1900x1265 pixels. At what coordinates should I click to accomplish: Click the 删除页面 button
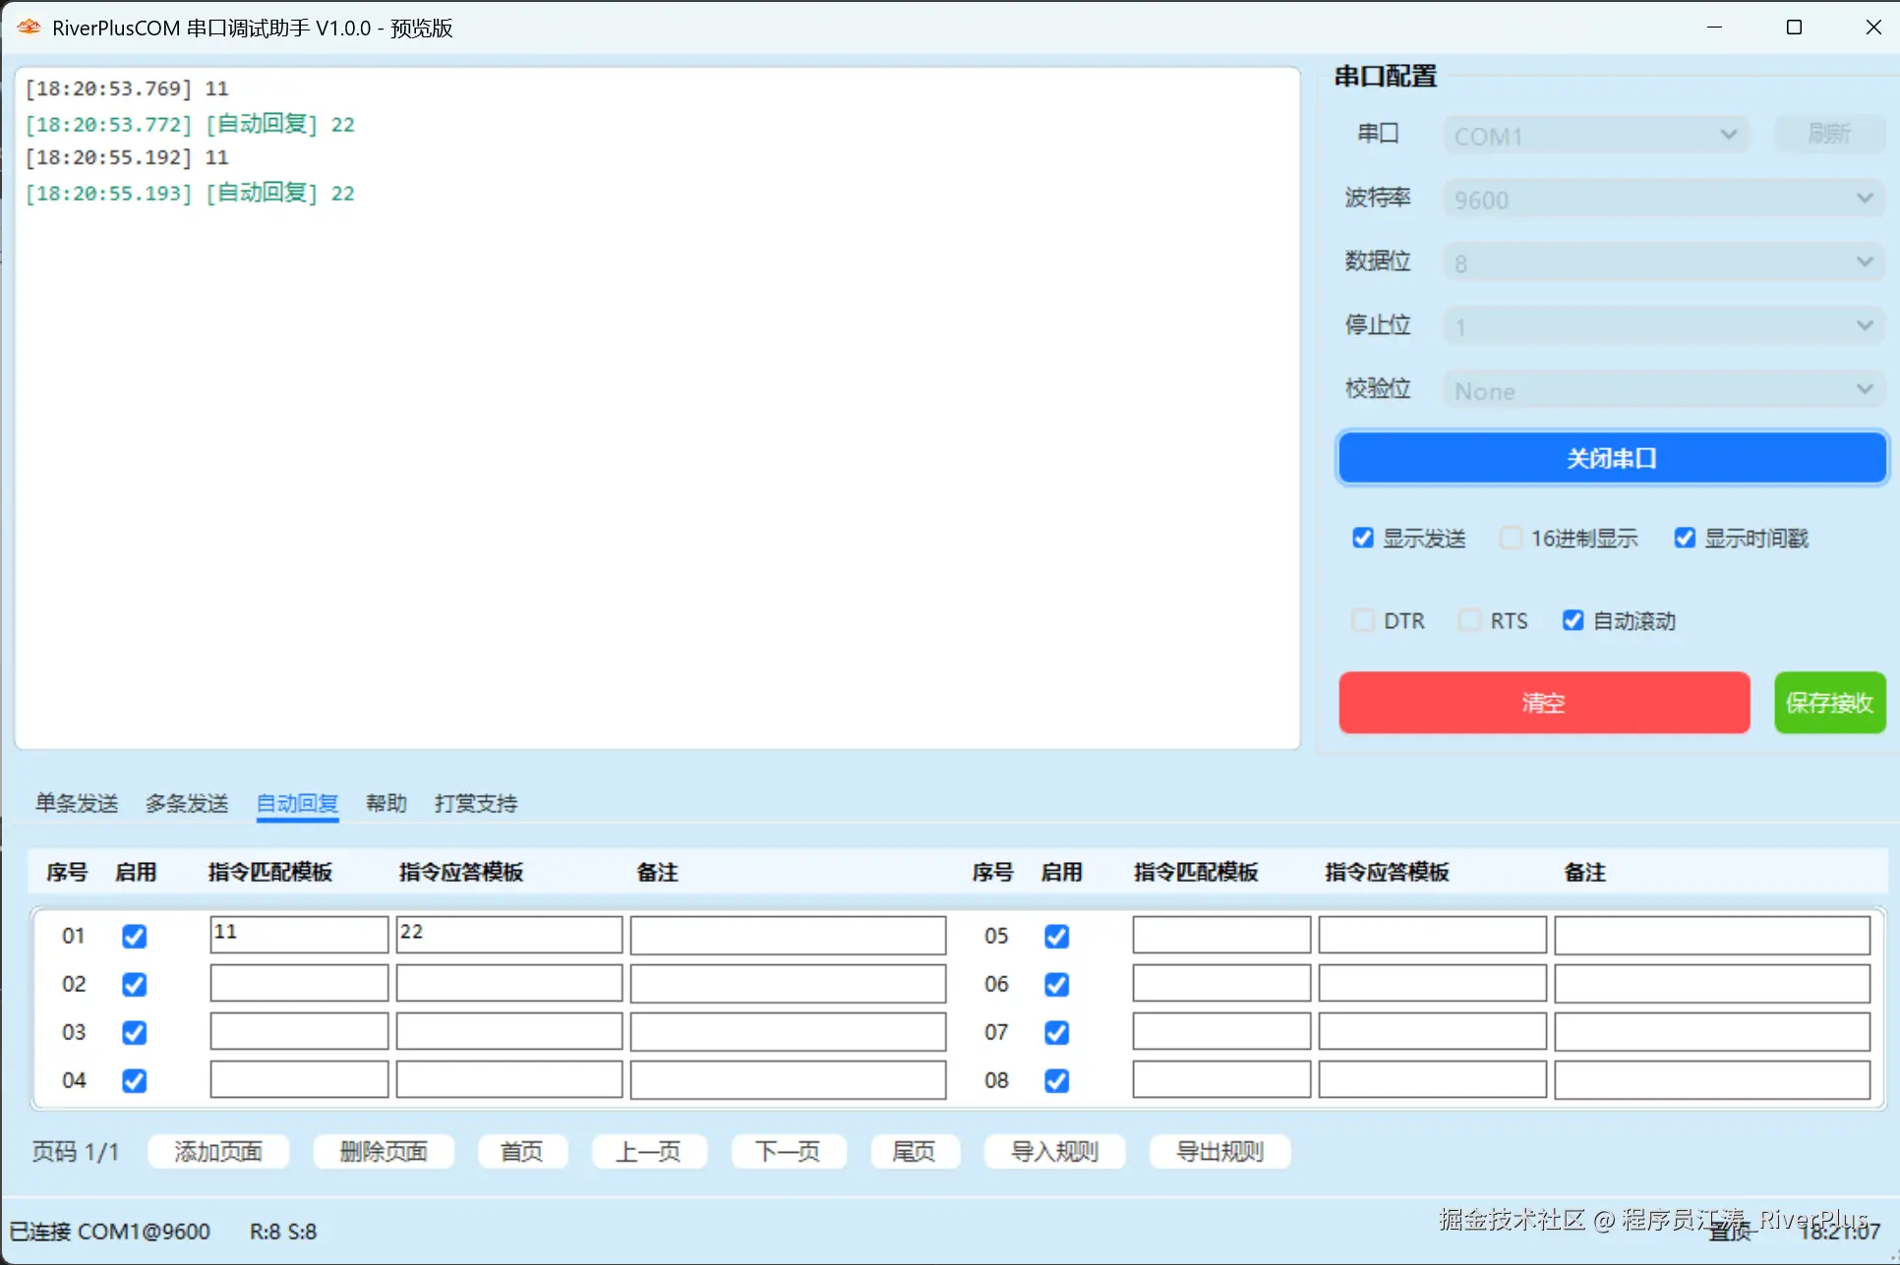tap(384, 1151)
